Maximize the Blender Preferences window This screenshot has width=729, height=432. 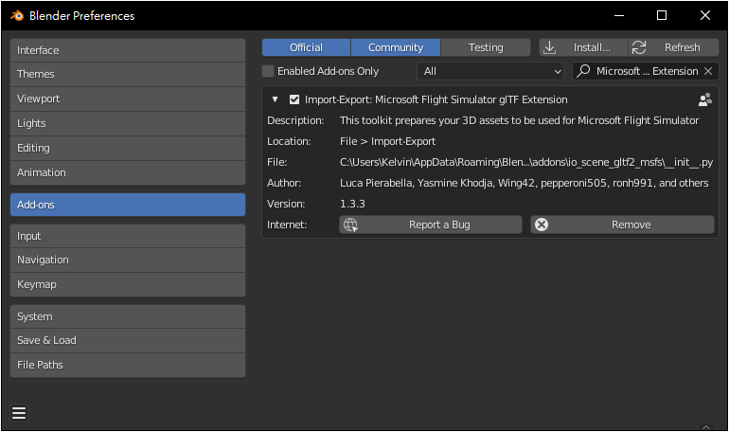[662, 15]
